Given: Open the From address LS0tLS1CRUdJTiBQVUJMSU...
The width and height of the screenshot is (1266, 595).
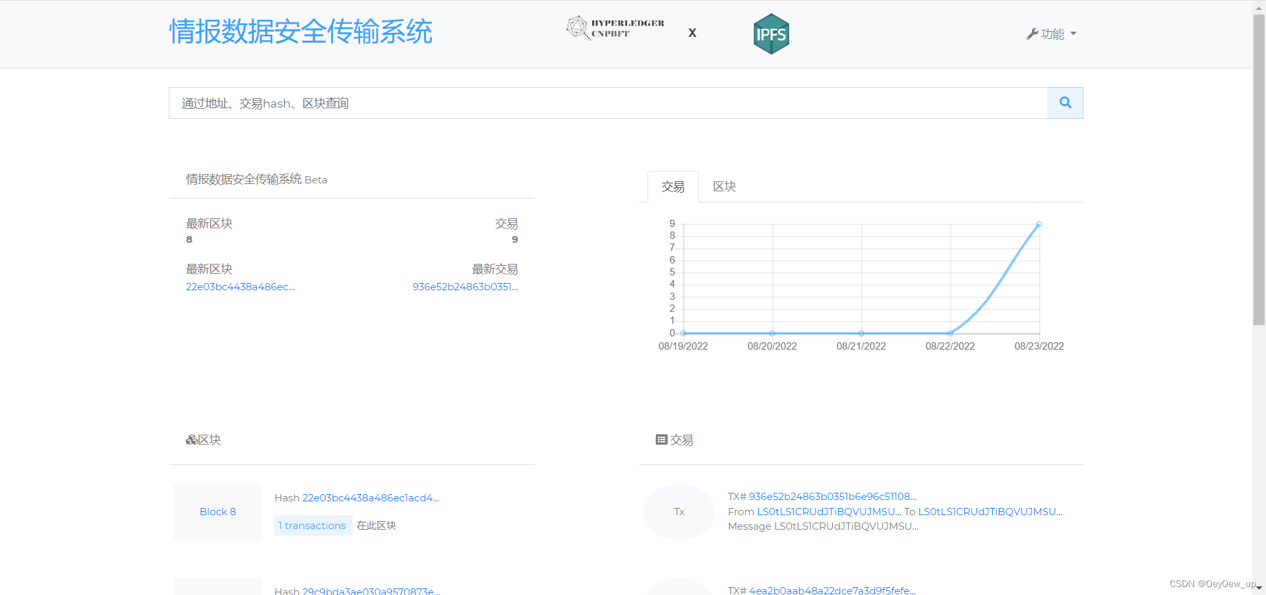Looking at the screenshot, I should click(829, 512).
